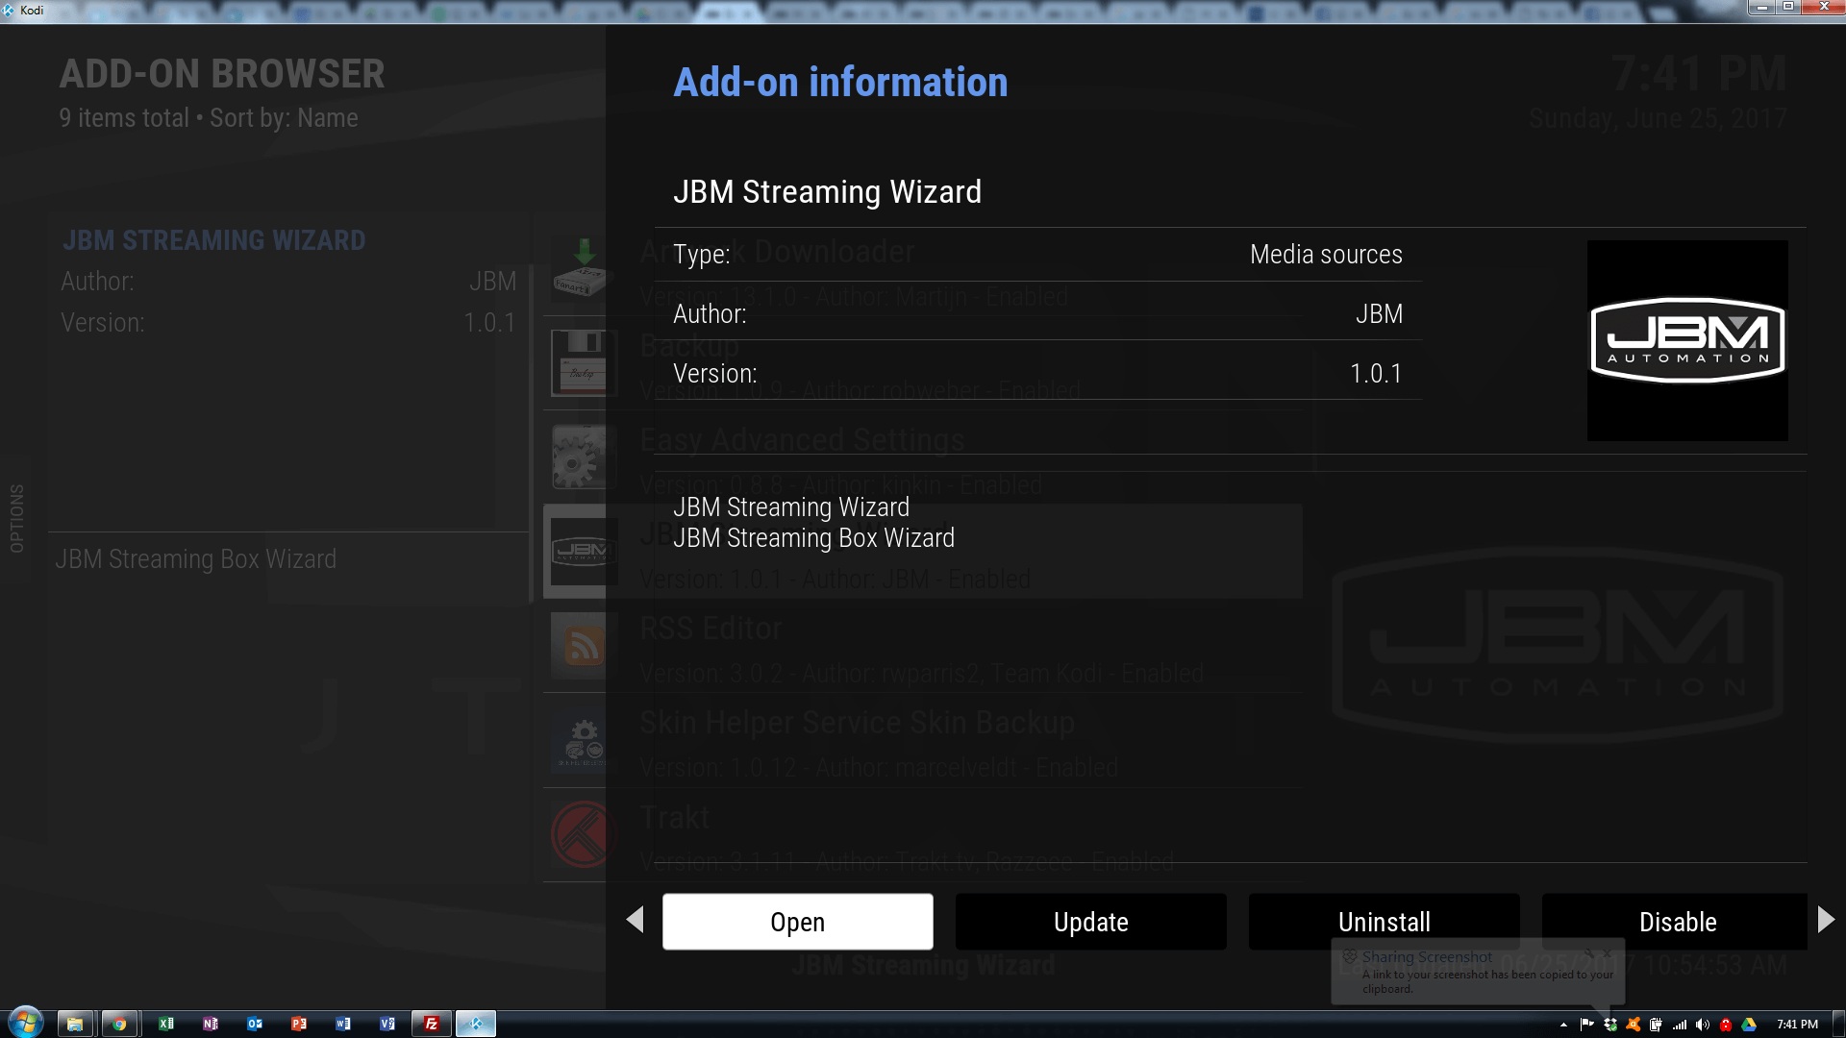This screenshot has height=1038, width=1846.
Task: Click the Dropbox tray icon
Action: coord(1610,1025)
